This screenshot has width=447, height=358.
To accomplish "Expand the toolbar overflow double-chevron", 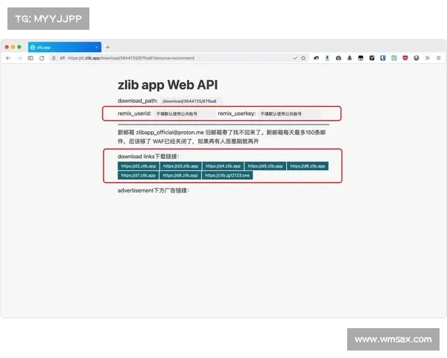I will [x=428, y=58].
